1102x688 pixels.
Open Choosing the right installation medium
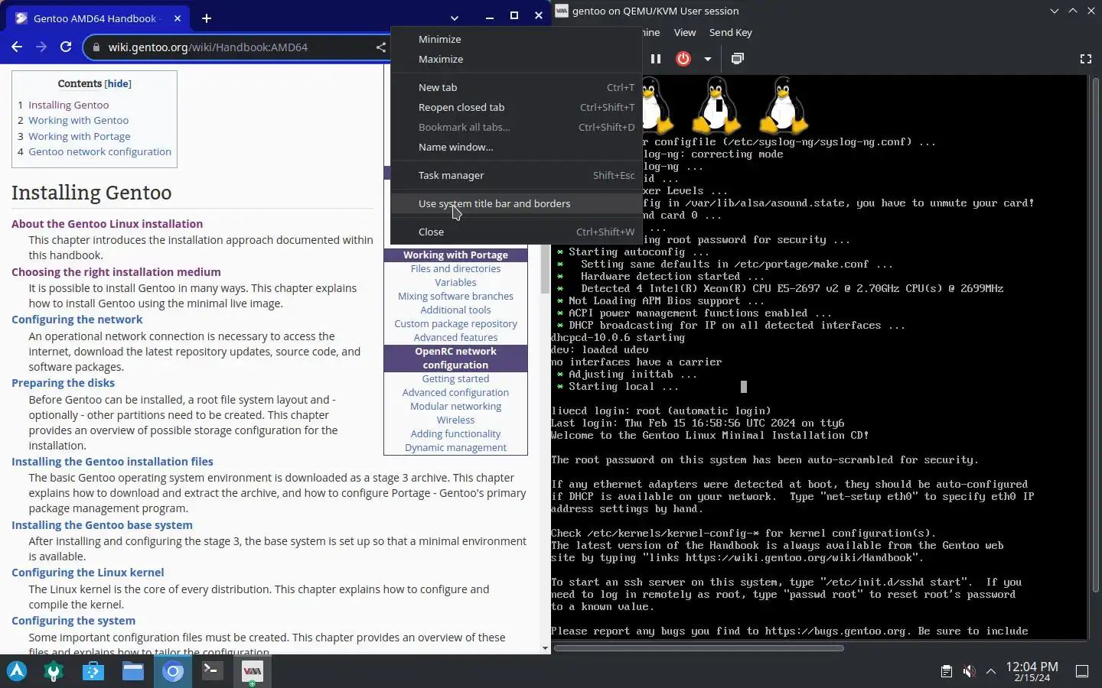coord(116,272)
